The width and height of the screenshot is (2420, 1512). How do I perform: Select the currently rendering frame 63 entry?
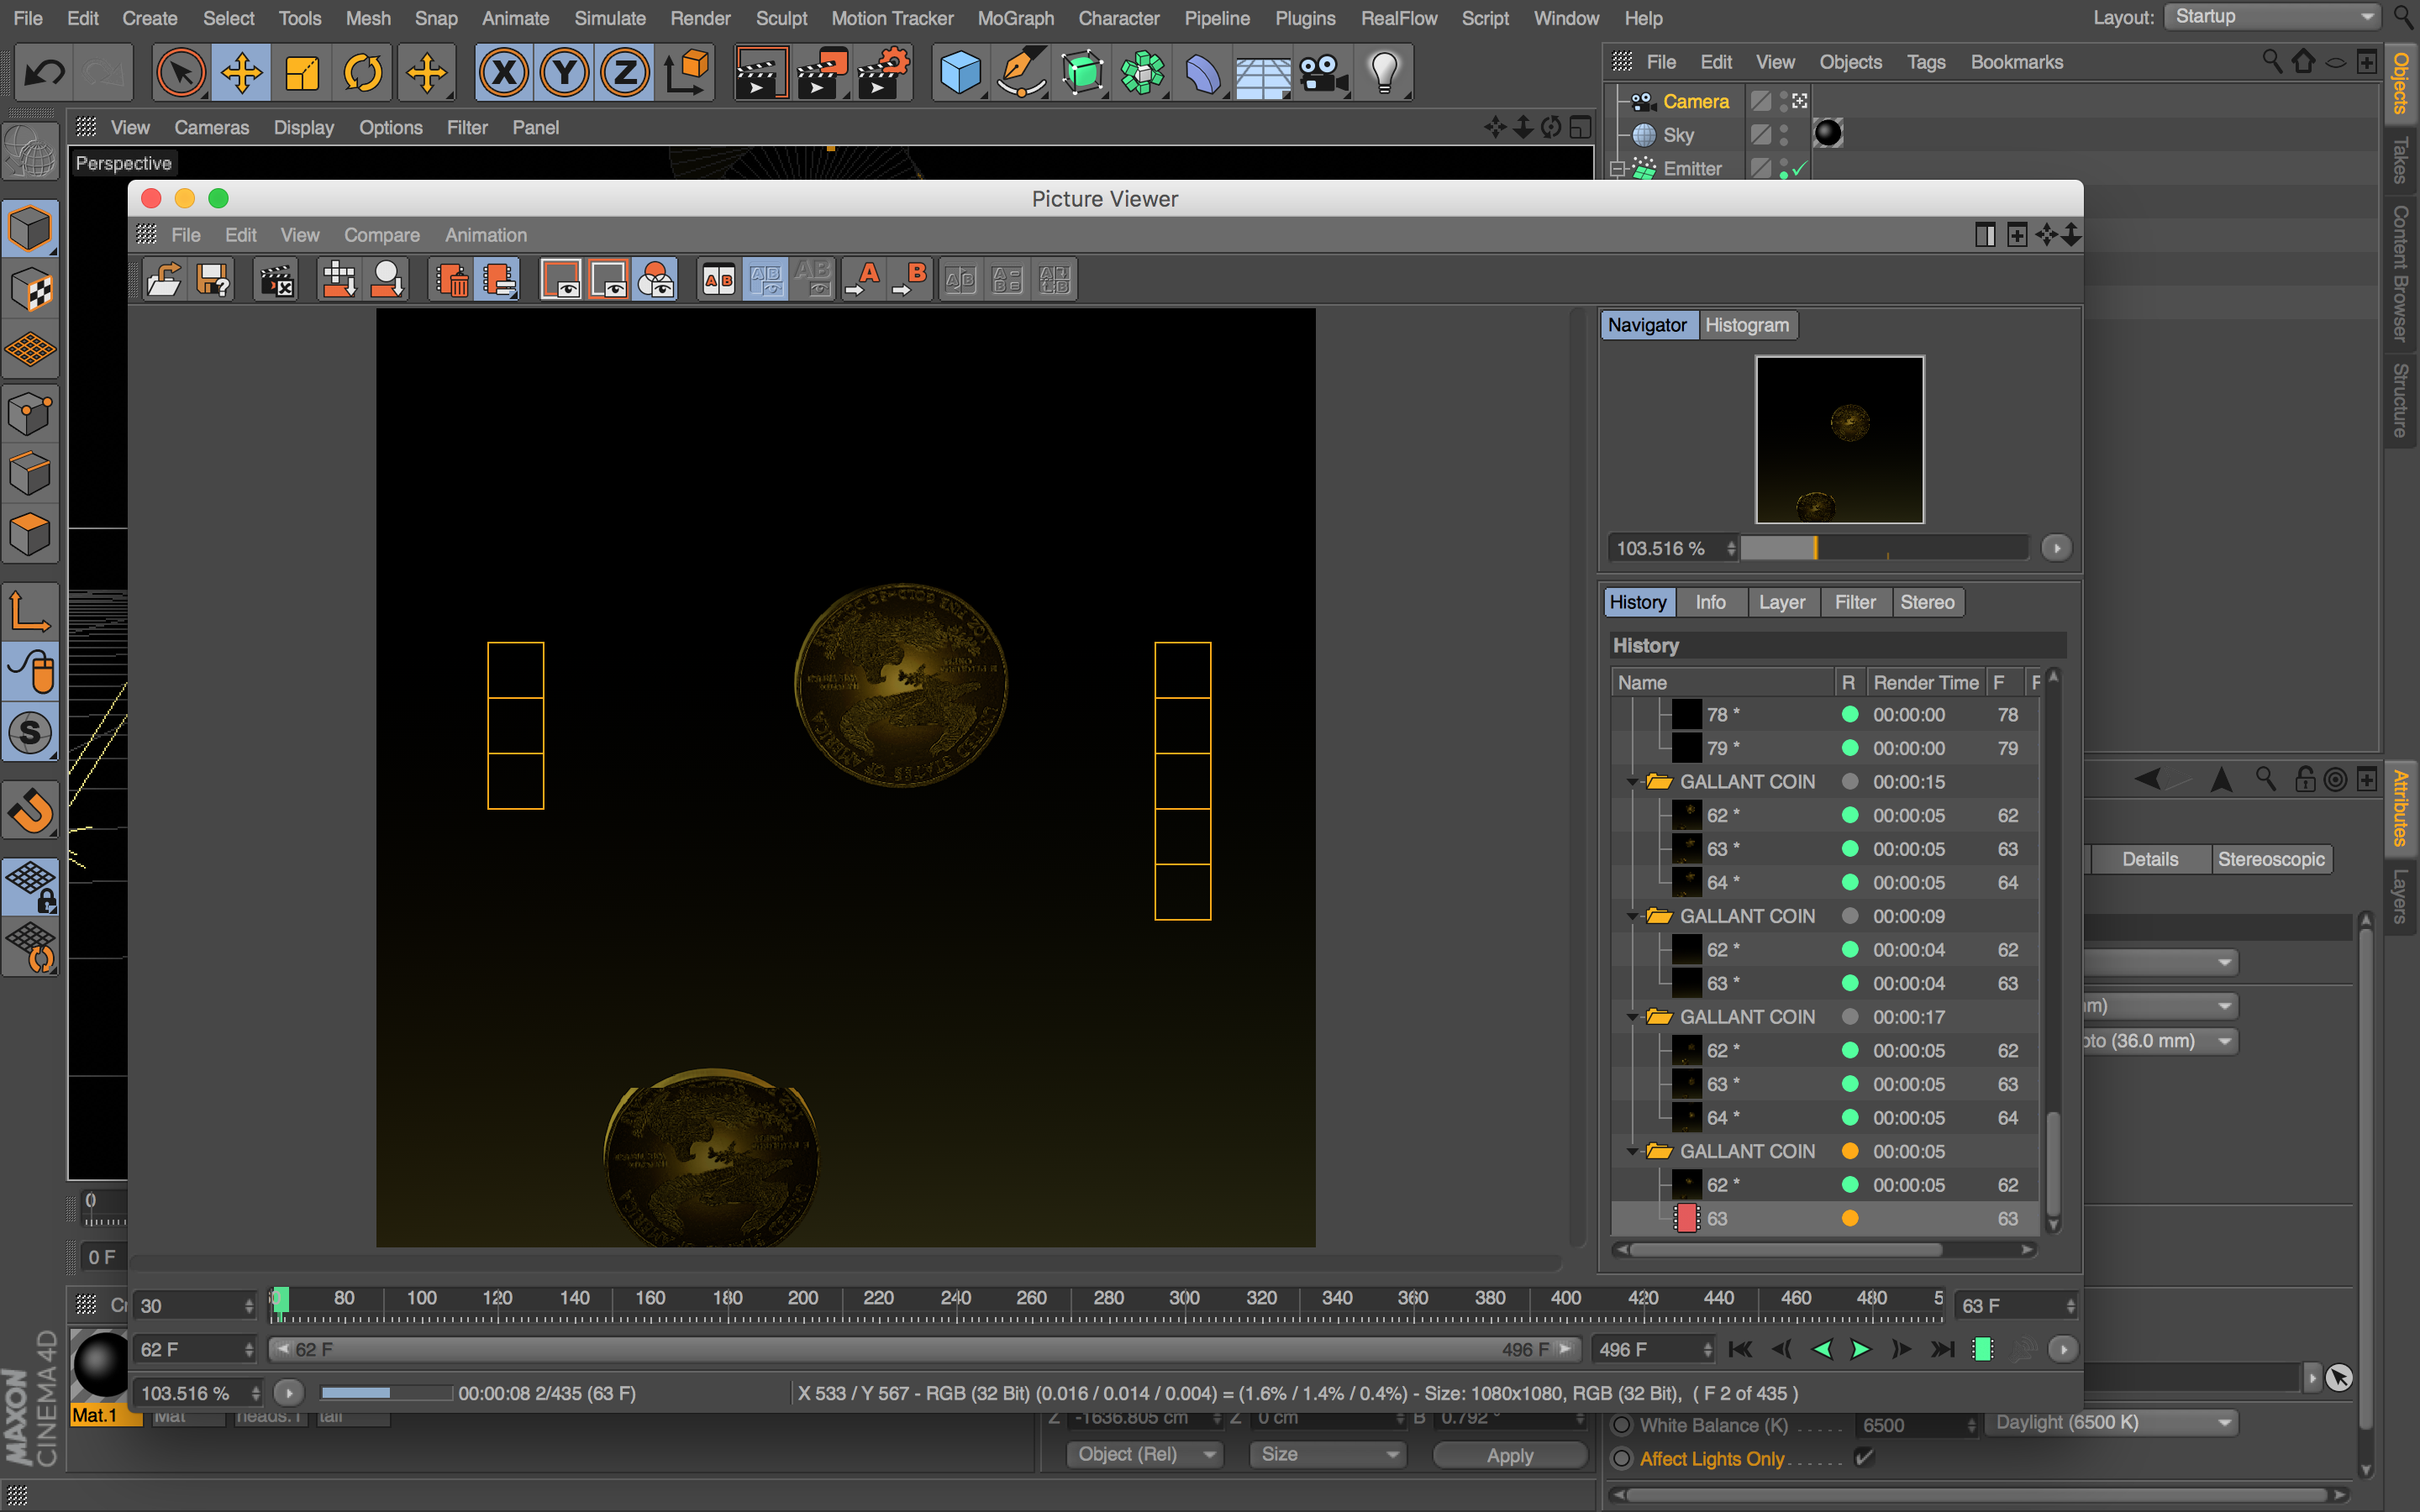pos(1825,1218)
